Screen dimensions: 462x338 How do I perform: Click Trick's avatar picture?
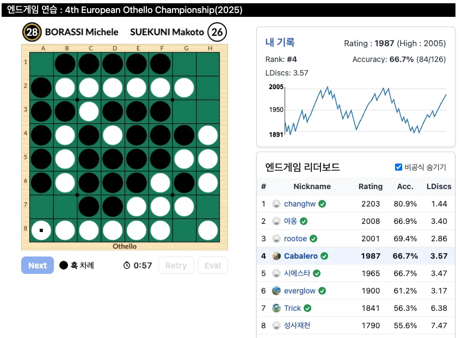[x=276, y=308]
